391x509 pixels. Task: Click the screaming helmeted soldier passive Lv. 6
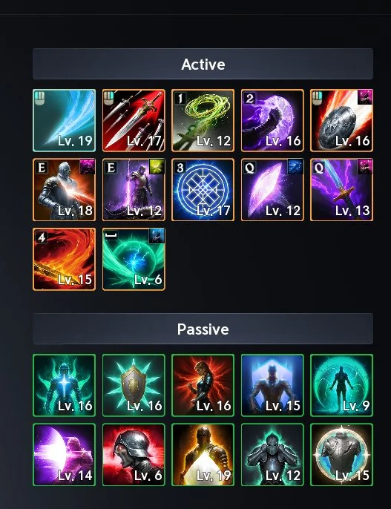134,455
